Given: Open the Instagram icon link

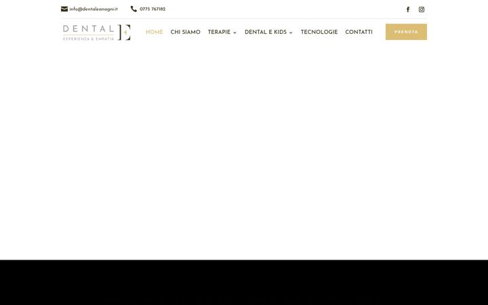Looking at the screenshot, I should pos(422,9).
